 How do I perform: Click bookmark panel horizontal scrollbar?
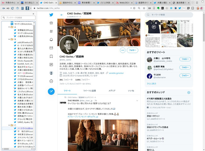(x=6, y=149)
